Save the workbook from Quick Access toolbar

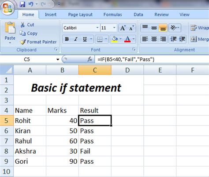pos(22,4)
